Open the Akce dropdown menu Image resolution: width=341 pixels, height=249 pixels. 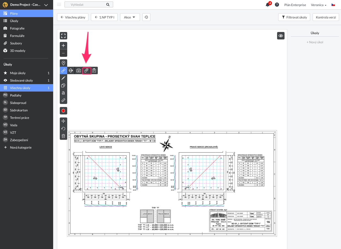tap(130, 17)
